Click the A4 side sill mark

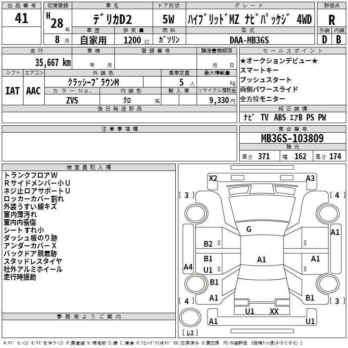coord(188,267)
